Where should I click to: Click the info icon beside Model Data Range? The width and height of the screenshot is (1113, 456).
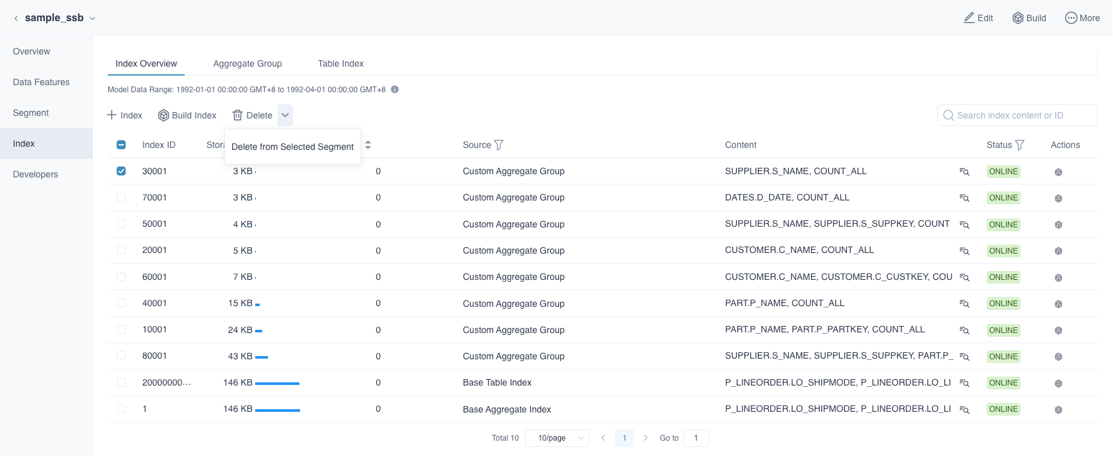[x=395, y=90]
